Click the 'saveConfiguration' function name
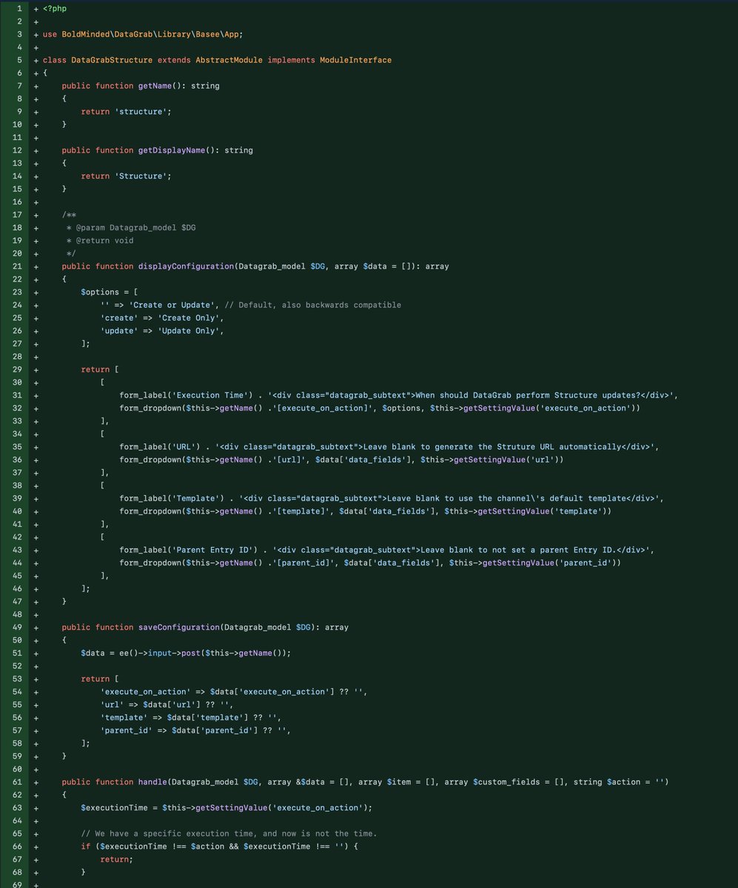The height and width of the screenshot is (888, 738). (178, 628)
